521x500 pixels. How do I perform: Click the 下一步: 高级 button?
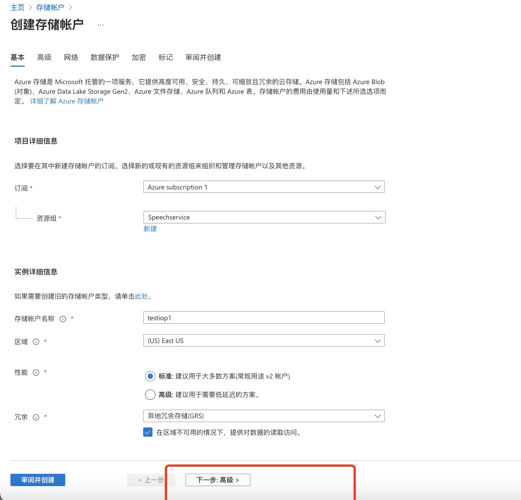coord(218,480)
